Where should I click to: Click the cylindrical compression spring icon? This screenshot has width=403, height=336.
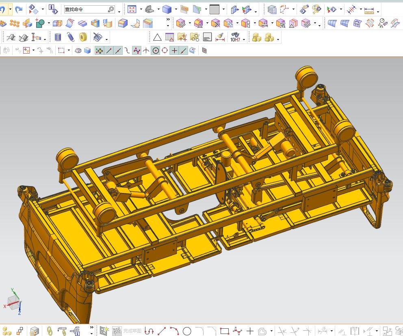pos(58,37)
